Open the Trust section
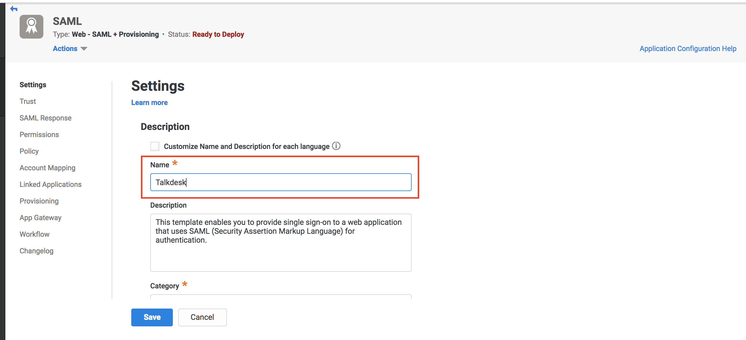 pos(28,101)
